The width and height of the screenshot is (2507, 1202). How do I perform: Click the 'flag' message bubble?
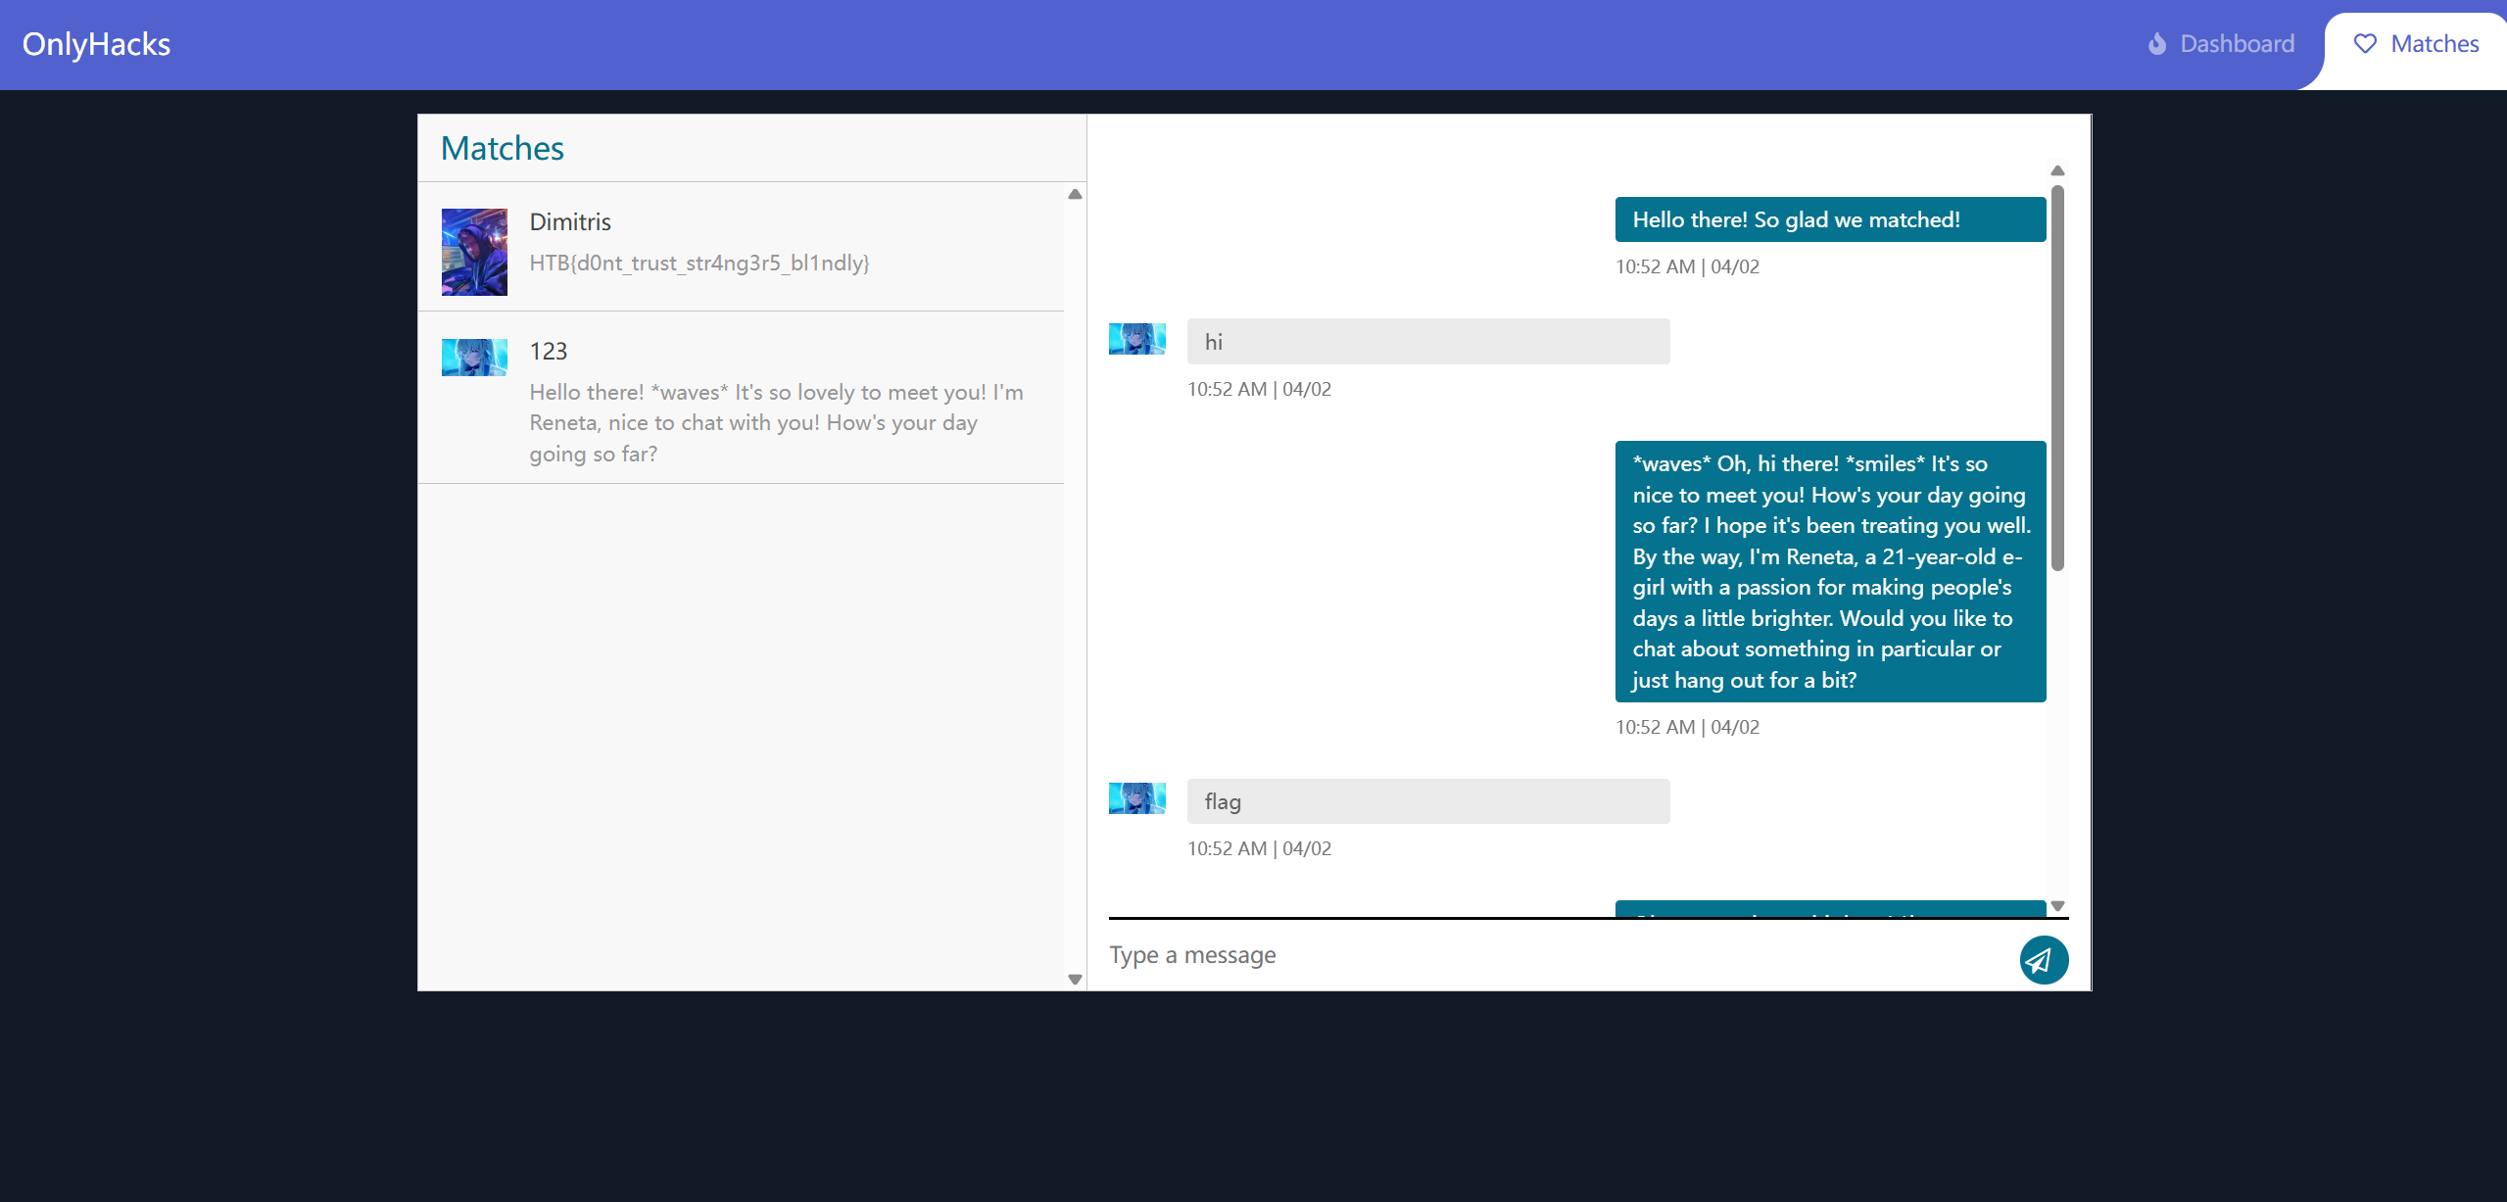tap(1427, 801)
